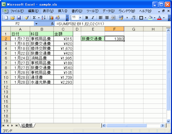Expand the AutoSum function dropdown
The image size is (172, 134).
(x=39, y=18)
